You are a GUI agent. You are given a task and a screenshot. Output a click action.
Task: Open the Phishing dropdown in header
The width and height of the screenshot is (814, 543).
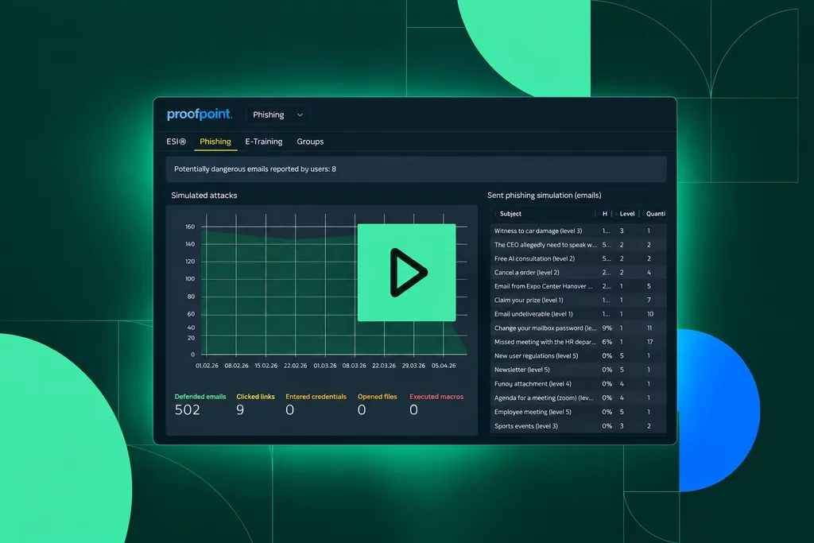pyautogui.click(x=277, y=114)
